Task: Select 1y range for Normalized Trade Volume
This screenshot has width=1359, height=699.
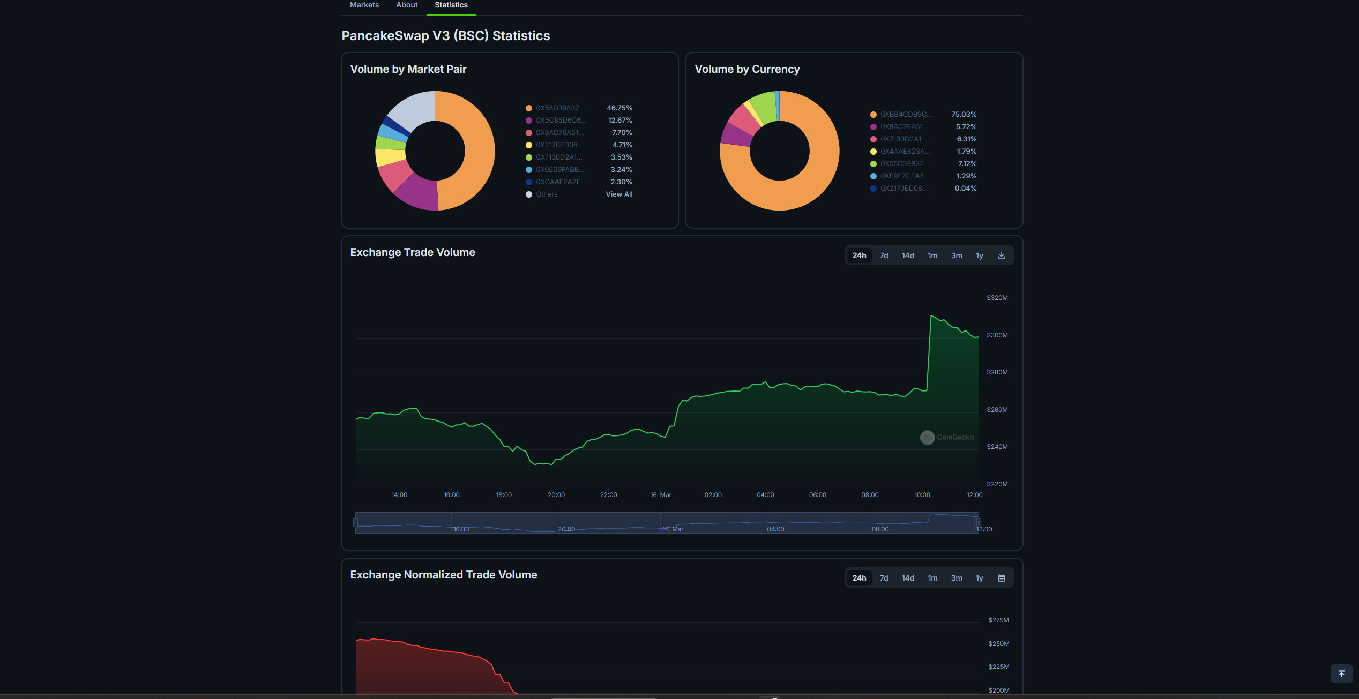Action: click(x=979, y=578)
